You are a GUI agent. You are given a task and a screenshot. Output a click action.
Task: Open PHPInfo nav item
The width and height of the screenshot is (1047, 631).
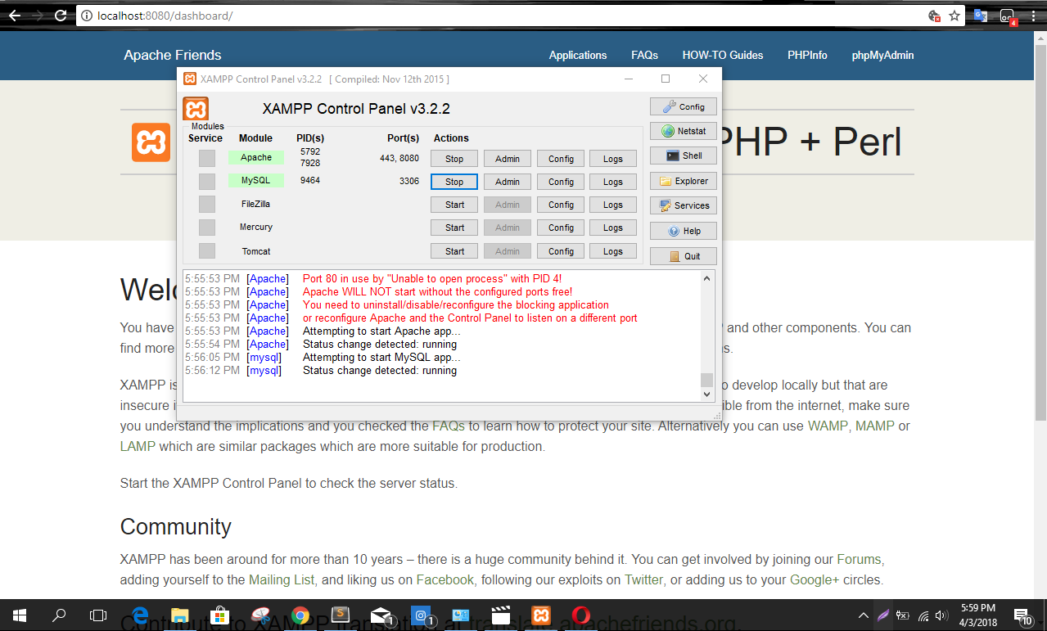tap(807, 55)
